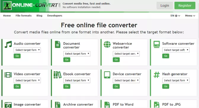Open the File formats page

coord(24,16)
